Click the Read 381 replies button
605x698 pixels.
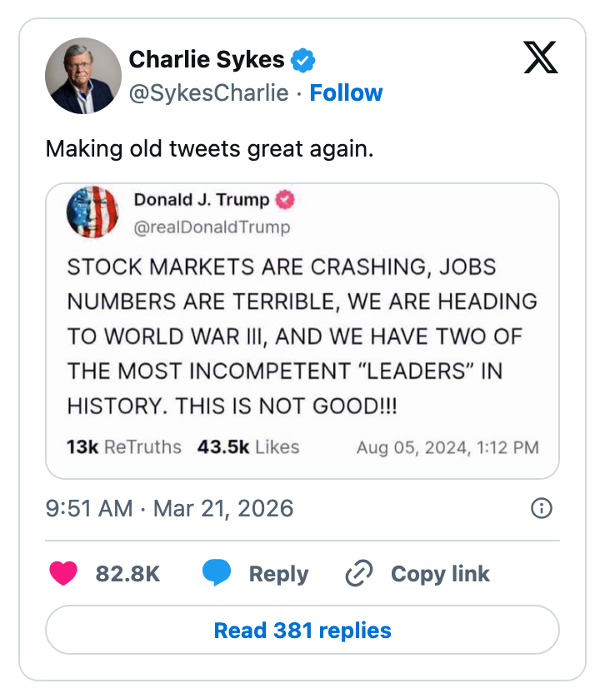302,630
